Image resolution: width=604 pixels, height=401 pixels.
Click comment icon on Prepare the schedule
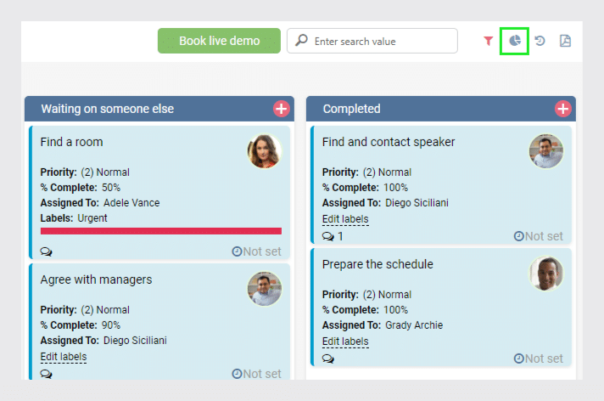point(327,359)
